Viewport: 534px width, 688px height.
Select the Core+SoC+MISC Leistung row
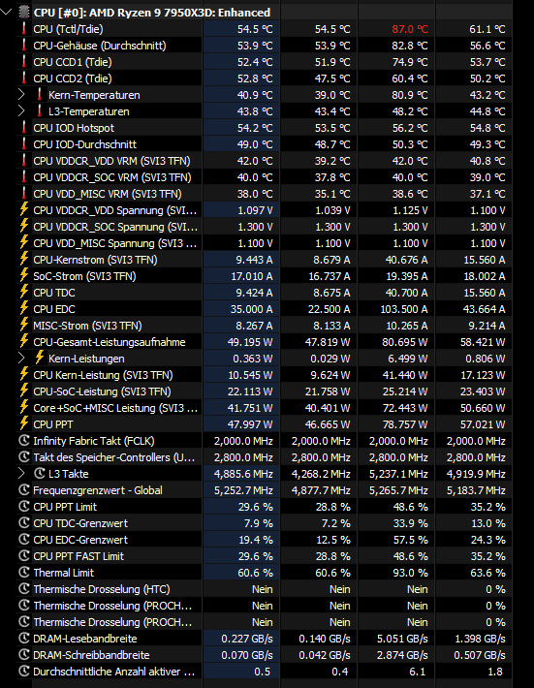[265, 408]
